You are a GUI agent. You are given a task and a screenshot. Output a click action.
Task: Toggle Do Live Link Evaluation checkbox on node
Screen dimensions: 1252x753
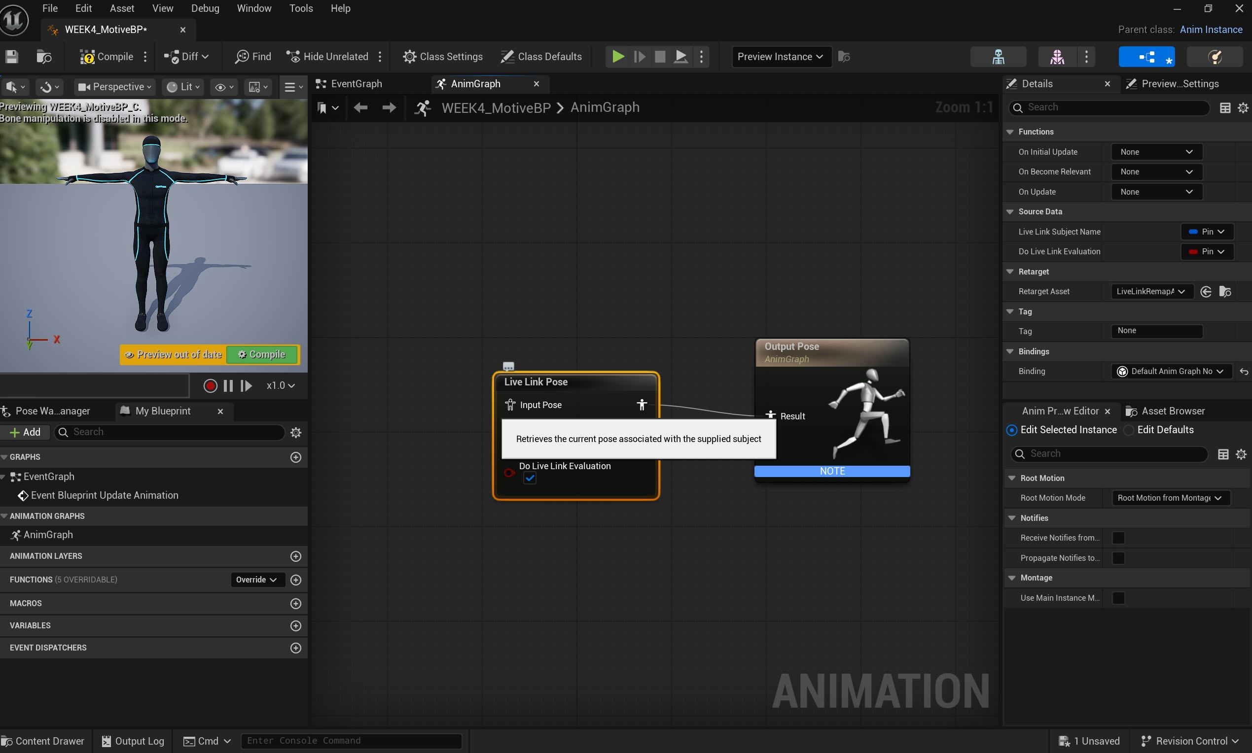pyautogui.click(x=530, y=478)
